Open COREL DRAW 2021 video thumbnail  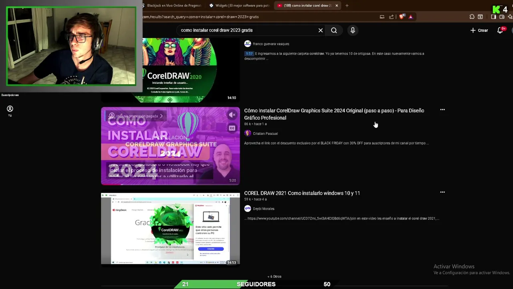170,229
